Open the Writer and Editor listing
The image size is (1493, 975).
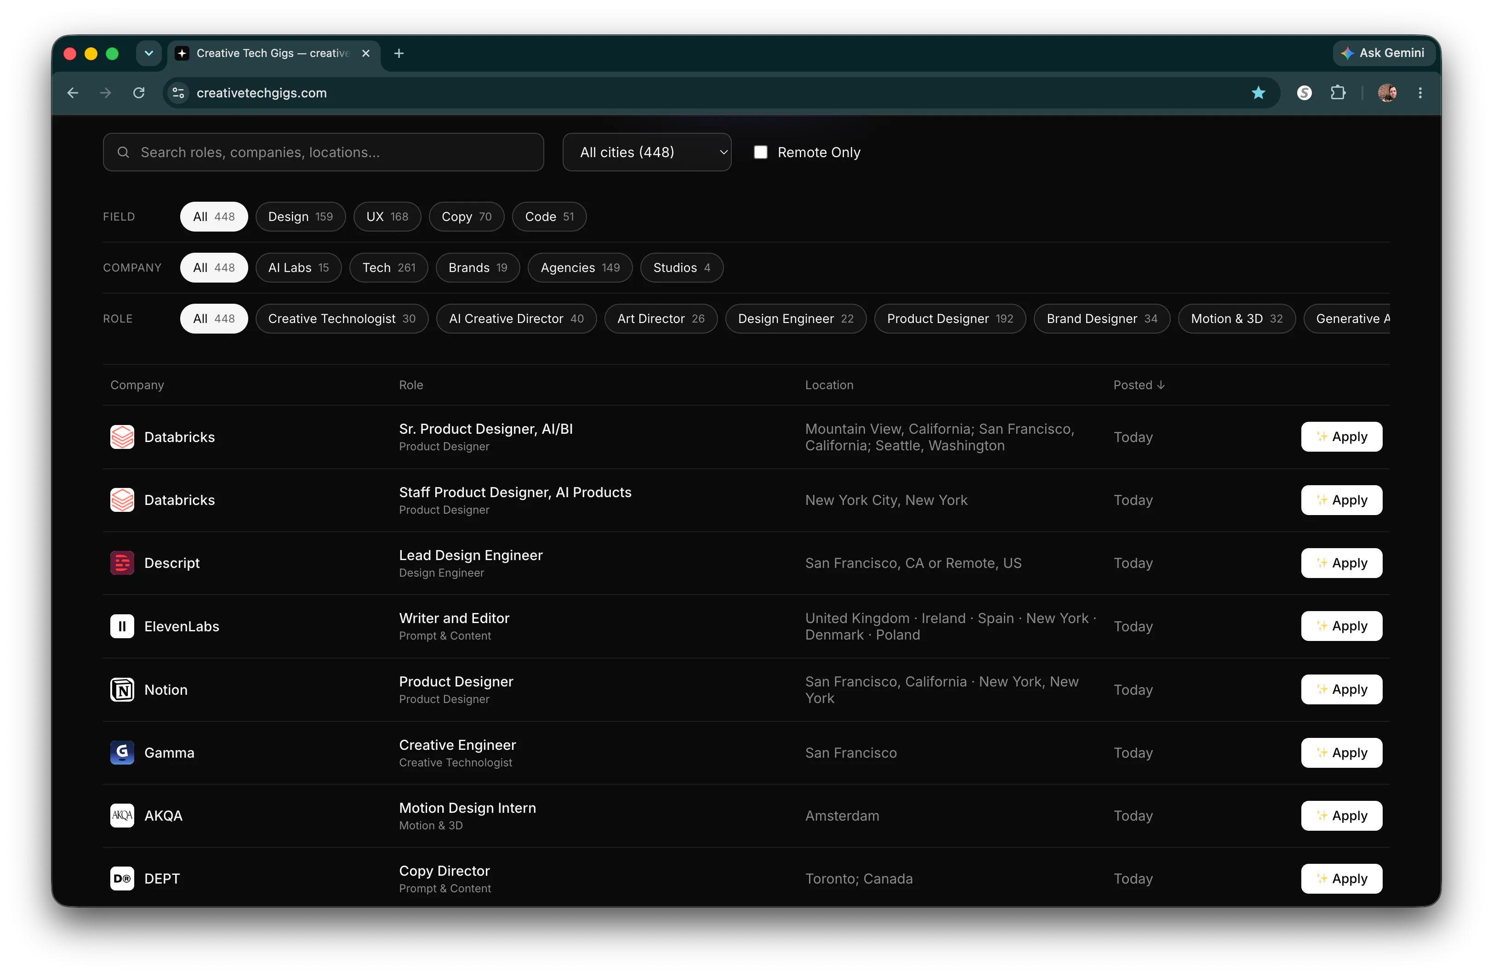454,618
